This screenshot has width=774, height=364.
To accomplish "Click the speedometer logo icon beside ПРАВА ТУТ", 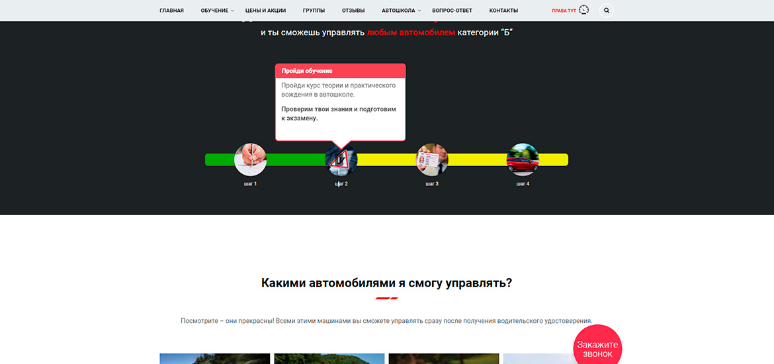I will (583, 10).
